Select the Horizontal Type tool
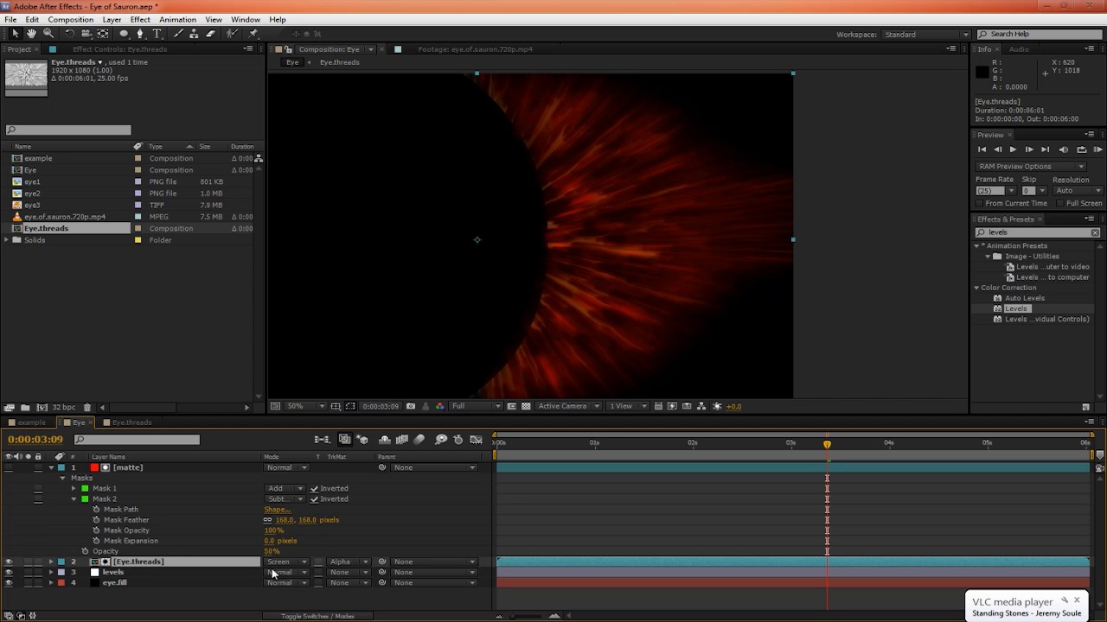The height and width of the screenshot is (622, 1107). pyautogui.click(x=157, y=34)
